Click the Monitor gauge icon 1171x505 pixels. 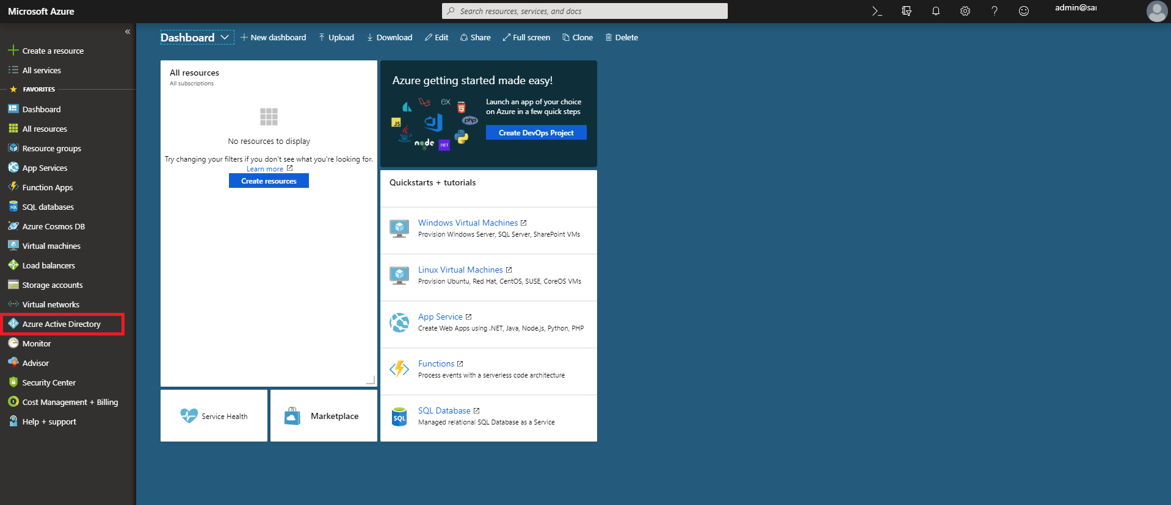[13, 343]
